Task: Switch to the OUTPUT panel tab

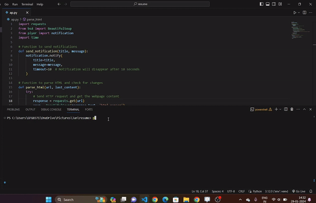Action: coord(30,109)
